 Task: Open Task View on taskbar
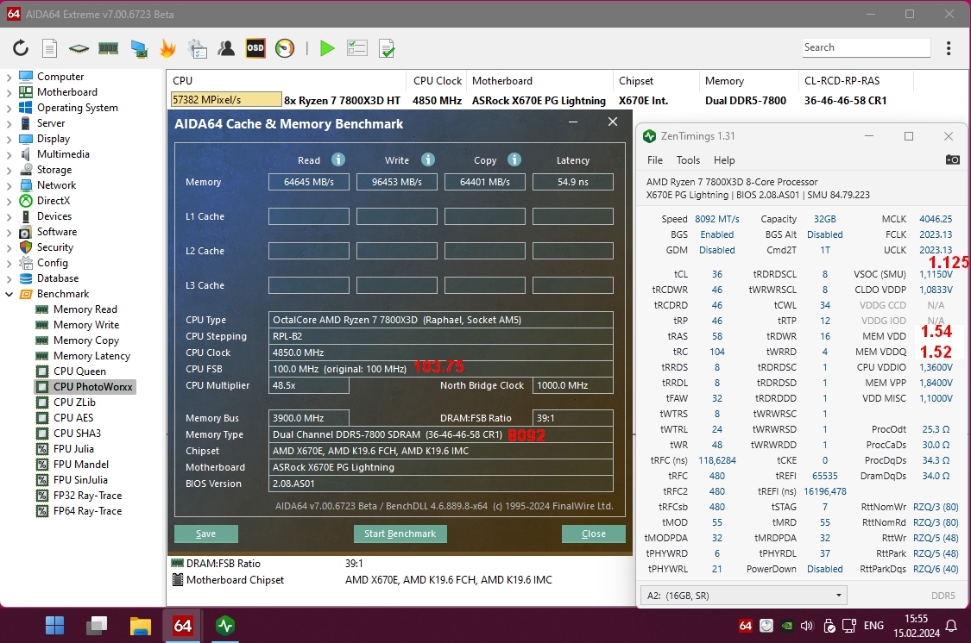coord(98,626)
